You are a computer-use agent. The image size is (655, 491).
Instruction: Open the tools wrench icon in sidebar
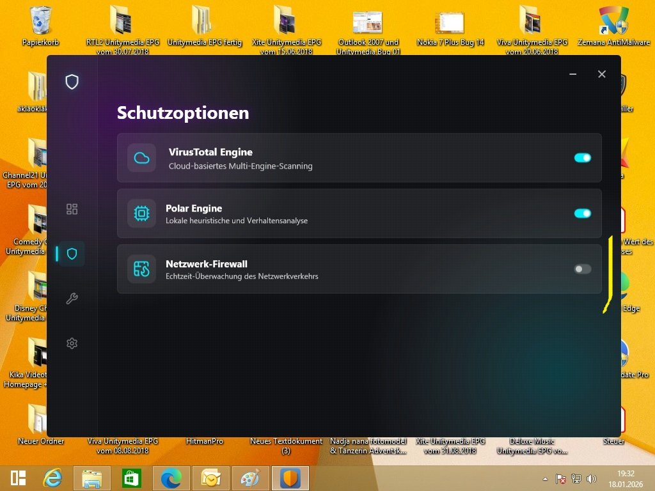[x=72, y=299]
